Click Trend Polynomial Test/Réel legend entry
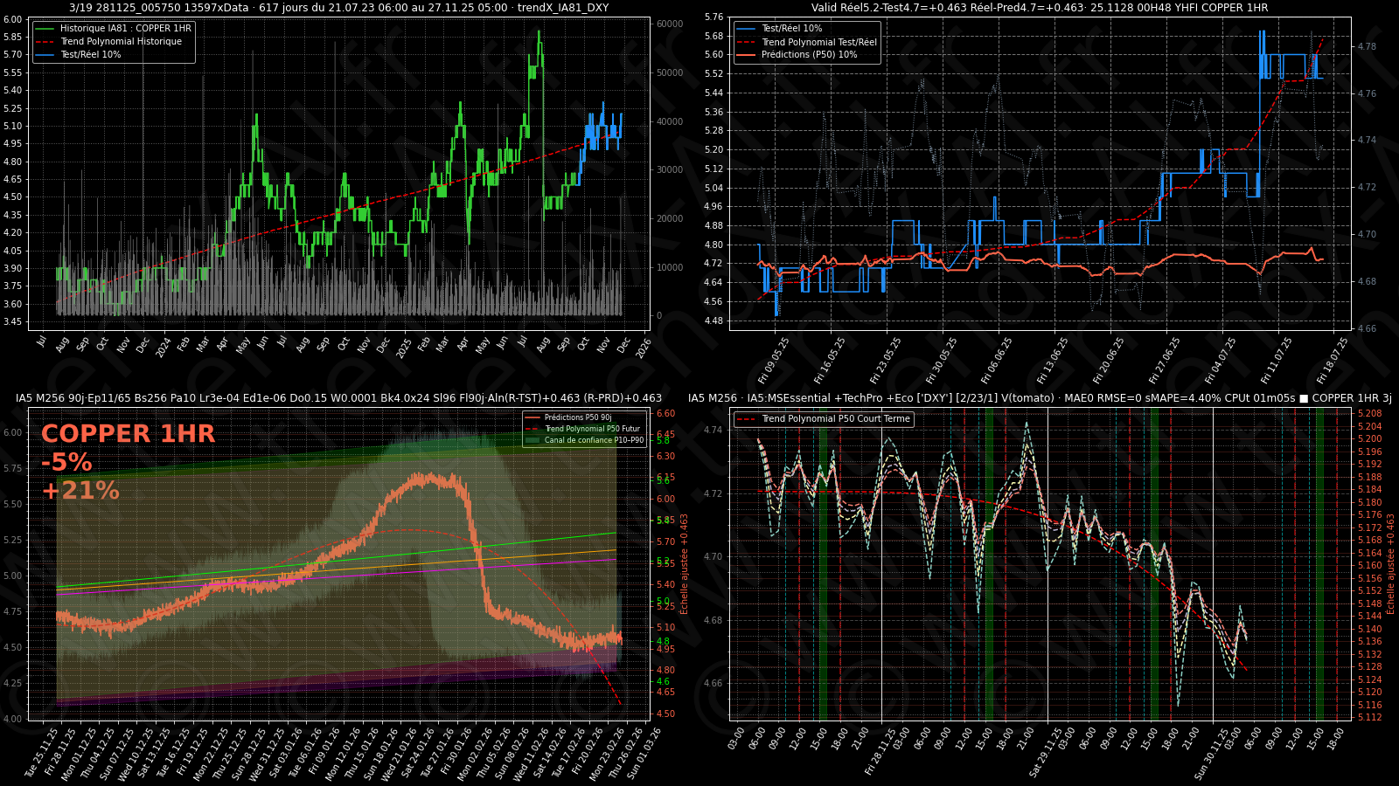Screen dimensions: 1399x786 click(818, 42)
